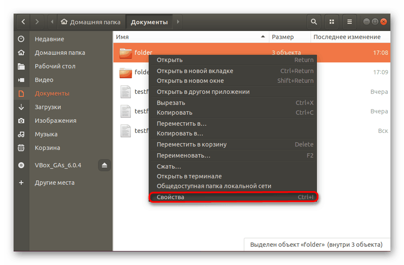404x265 pixels.
Task: Choose Переместить в… menu entry
Action: (x=233, y=124)
